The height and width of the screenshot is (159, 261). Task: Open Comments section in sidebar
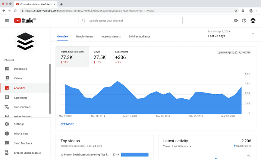pyautogui.click(x=21, y=98)
